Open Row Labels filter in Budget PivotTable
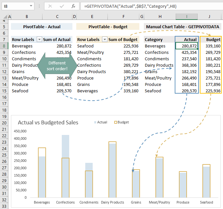 105,39
